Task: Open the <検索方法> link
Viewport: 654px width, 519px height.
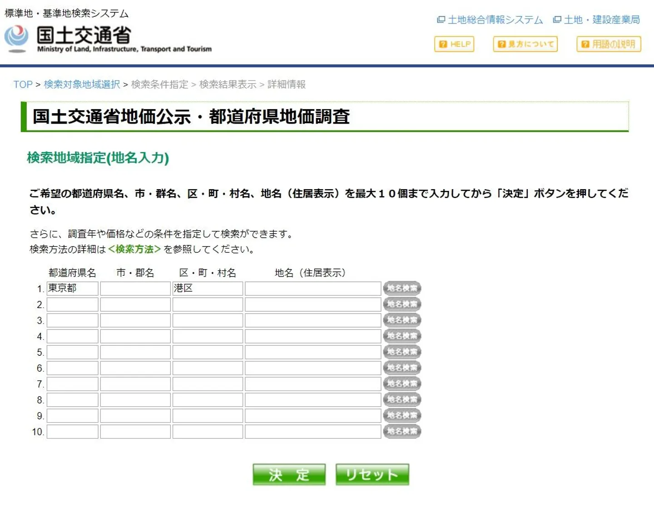Action: (134, 249)
